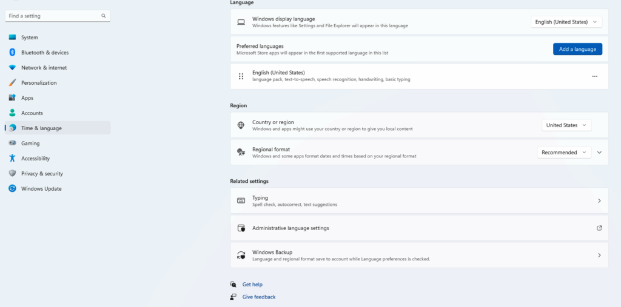The image size is (621, 307).
Task: Open the Regional format Recommended dropdown
Action: (x=564, y=153)
